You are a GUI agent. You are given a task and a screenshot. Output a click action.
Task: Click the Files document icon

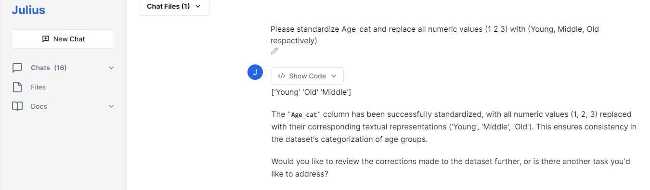coord(17,87)
